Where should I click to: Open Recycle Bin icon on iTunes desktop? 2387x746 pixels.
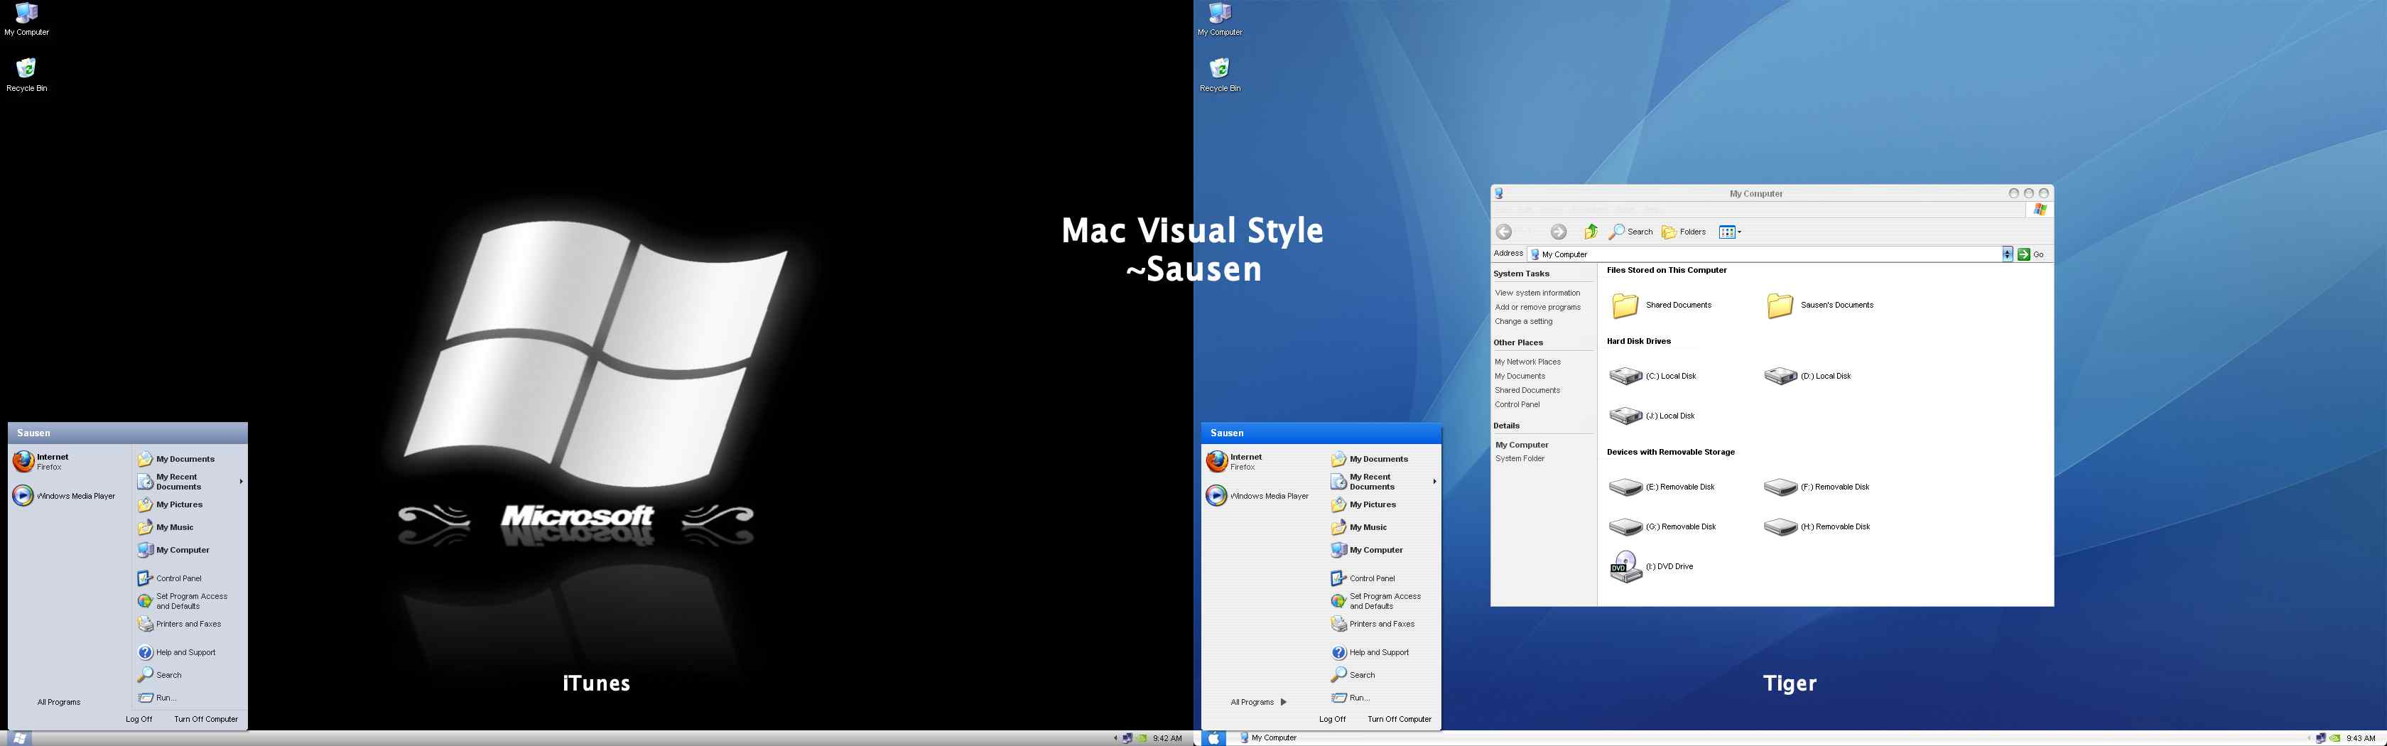coord(27,75)
